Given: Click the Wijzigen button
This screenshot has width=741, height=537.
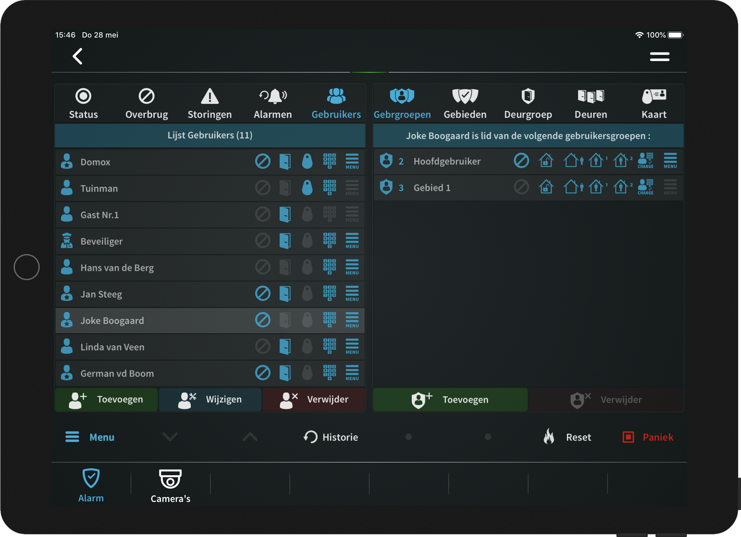Looking at the screenshot, I should [210, 399].
